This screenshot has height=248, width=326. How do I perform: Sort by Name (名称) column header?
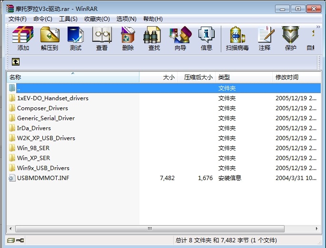point(73,77)
